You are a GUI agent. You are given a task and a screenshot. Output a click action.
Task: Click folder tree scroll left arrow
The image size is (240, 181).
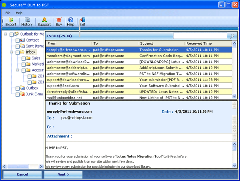4,166
